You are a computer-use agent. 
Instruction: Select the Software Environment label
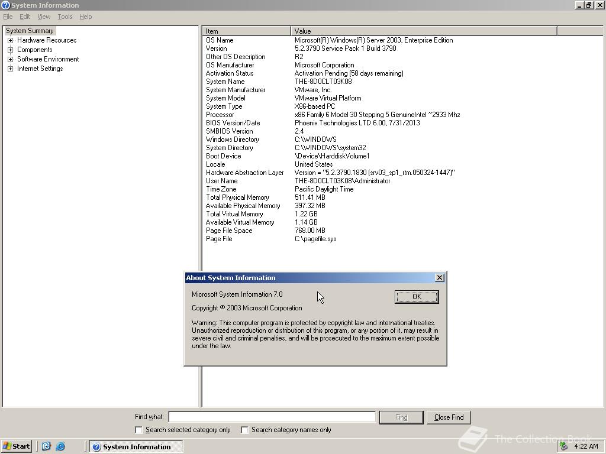48,59
